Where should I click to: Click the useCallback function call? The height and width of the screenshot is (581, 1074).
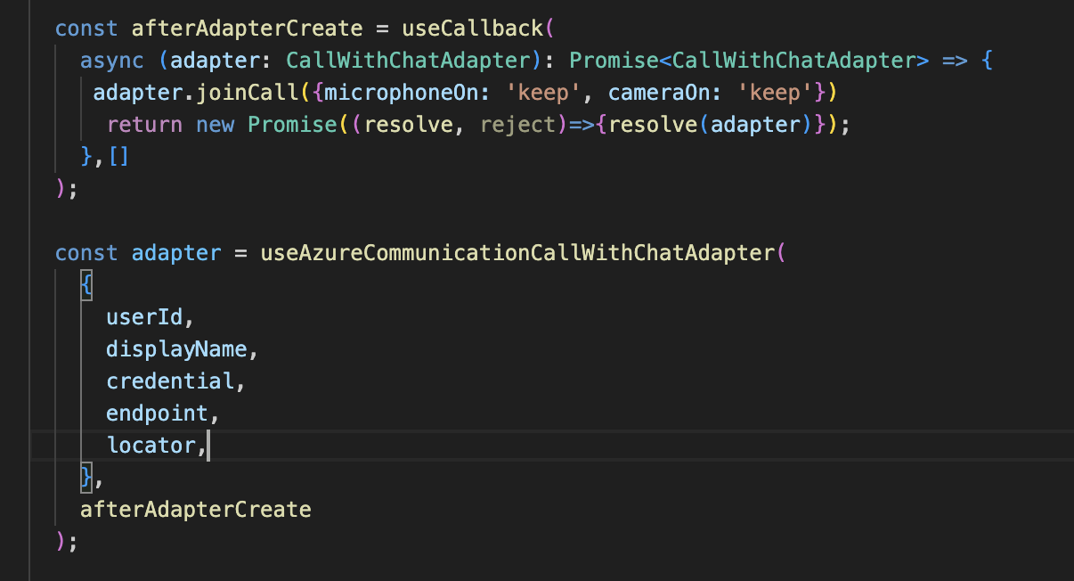coord(473,29)
